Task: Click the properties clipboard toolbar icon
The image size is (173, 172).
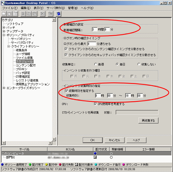Action: tap(15, 14)
